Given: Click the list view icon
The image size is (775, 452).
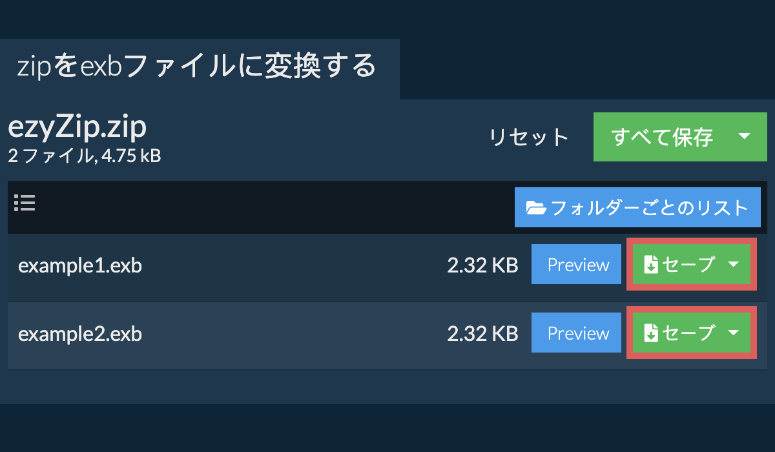Looking at the screenshot, I should click(x=25, y=203).
